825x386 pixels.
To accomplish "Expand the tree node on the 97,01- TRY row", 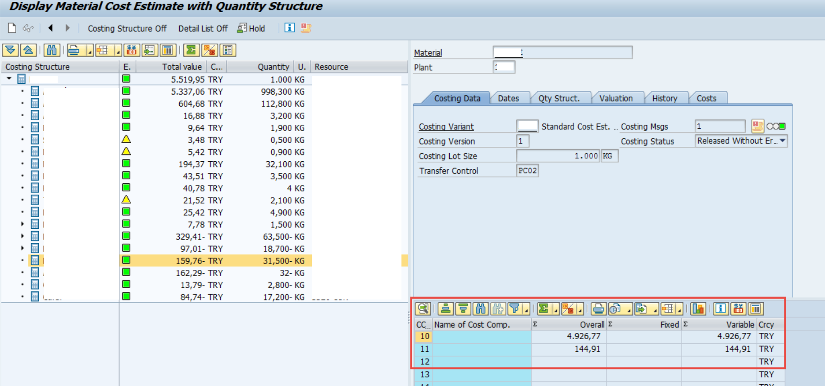I will pyautogui.click(x=23, y=248).
